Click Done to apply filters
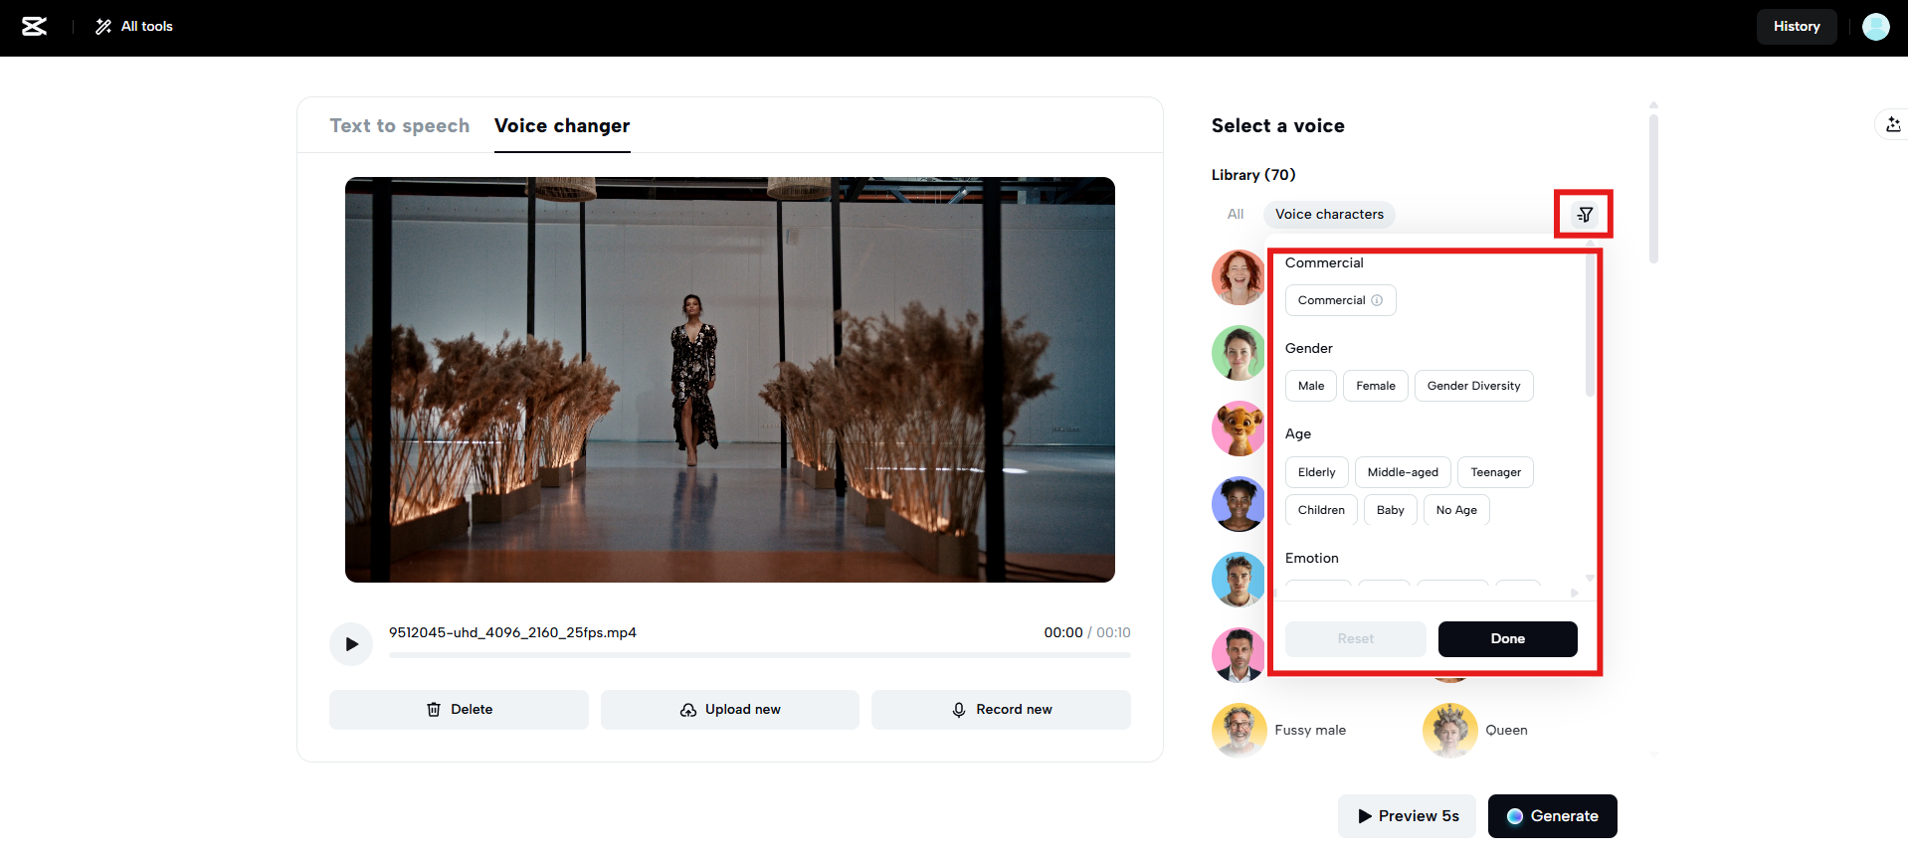1908x857 pixels. click(1507, 639)
